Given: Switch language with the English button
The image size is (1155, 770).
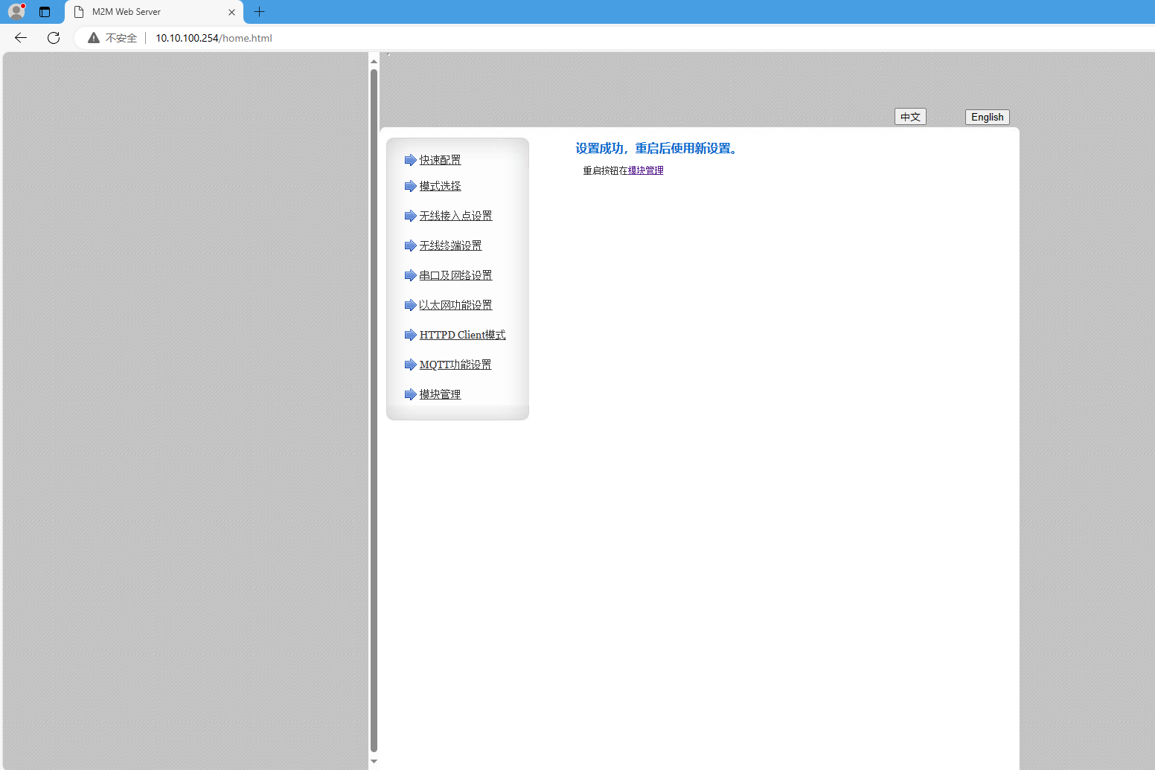Looking at the screenshot, I should [x=987, y=117].
